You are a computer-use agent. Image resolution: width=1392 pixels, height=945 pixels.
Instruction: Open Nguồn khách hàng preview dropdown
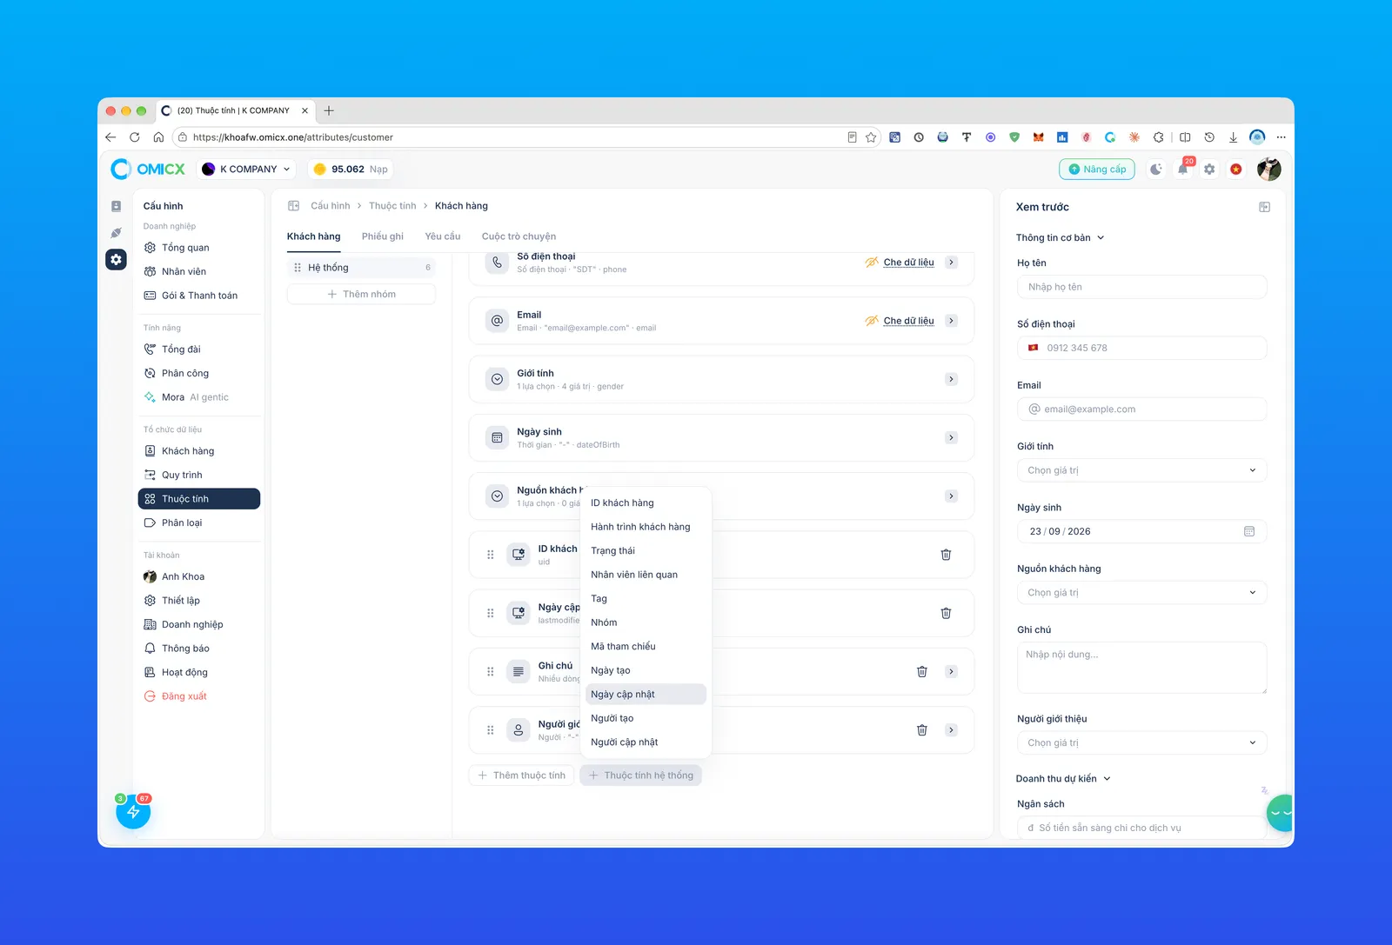click(1141, 593)
